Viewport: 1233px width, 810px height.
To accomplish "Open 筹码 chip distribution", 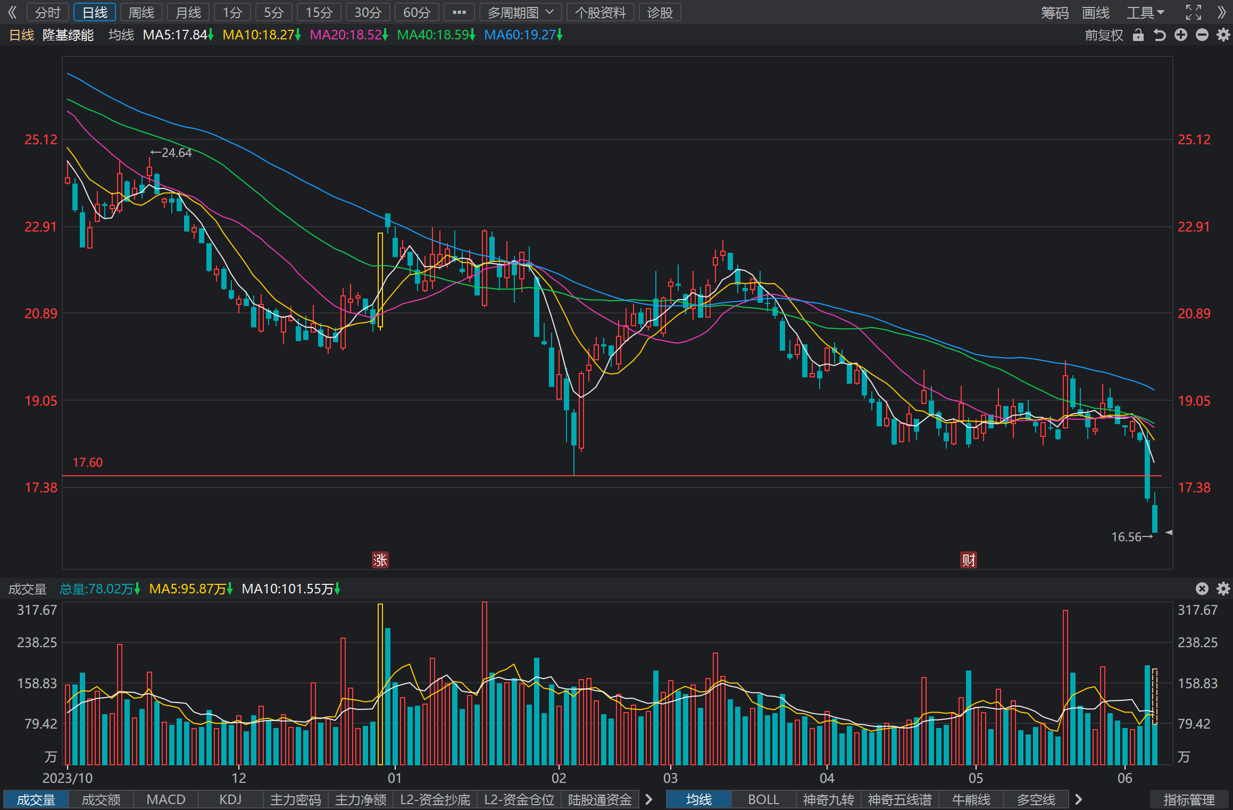I will [x=1055, y=12].
